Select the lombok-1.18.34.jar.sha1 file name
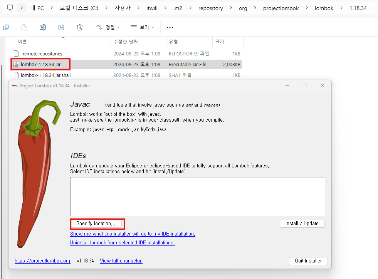 point(46,75)
